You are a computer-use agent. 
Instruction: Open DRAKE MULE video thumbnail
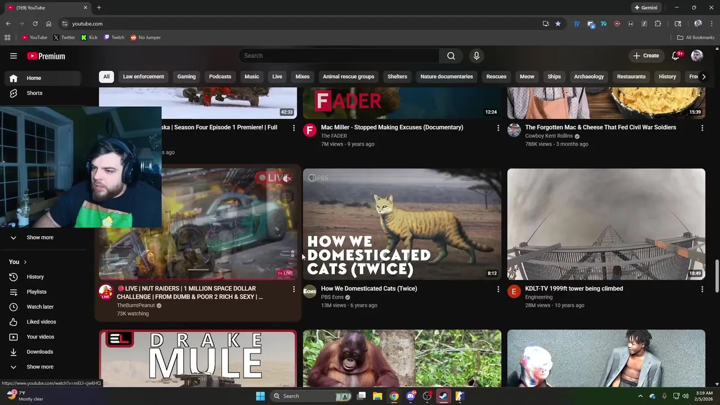click(x=198, y=358)
